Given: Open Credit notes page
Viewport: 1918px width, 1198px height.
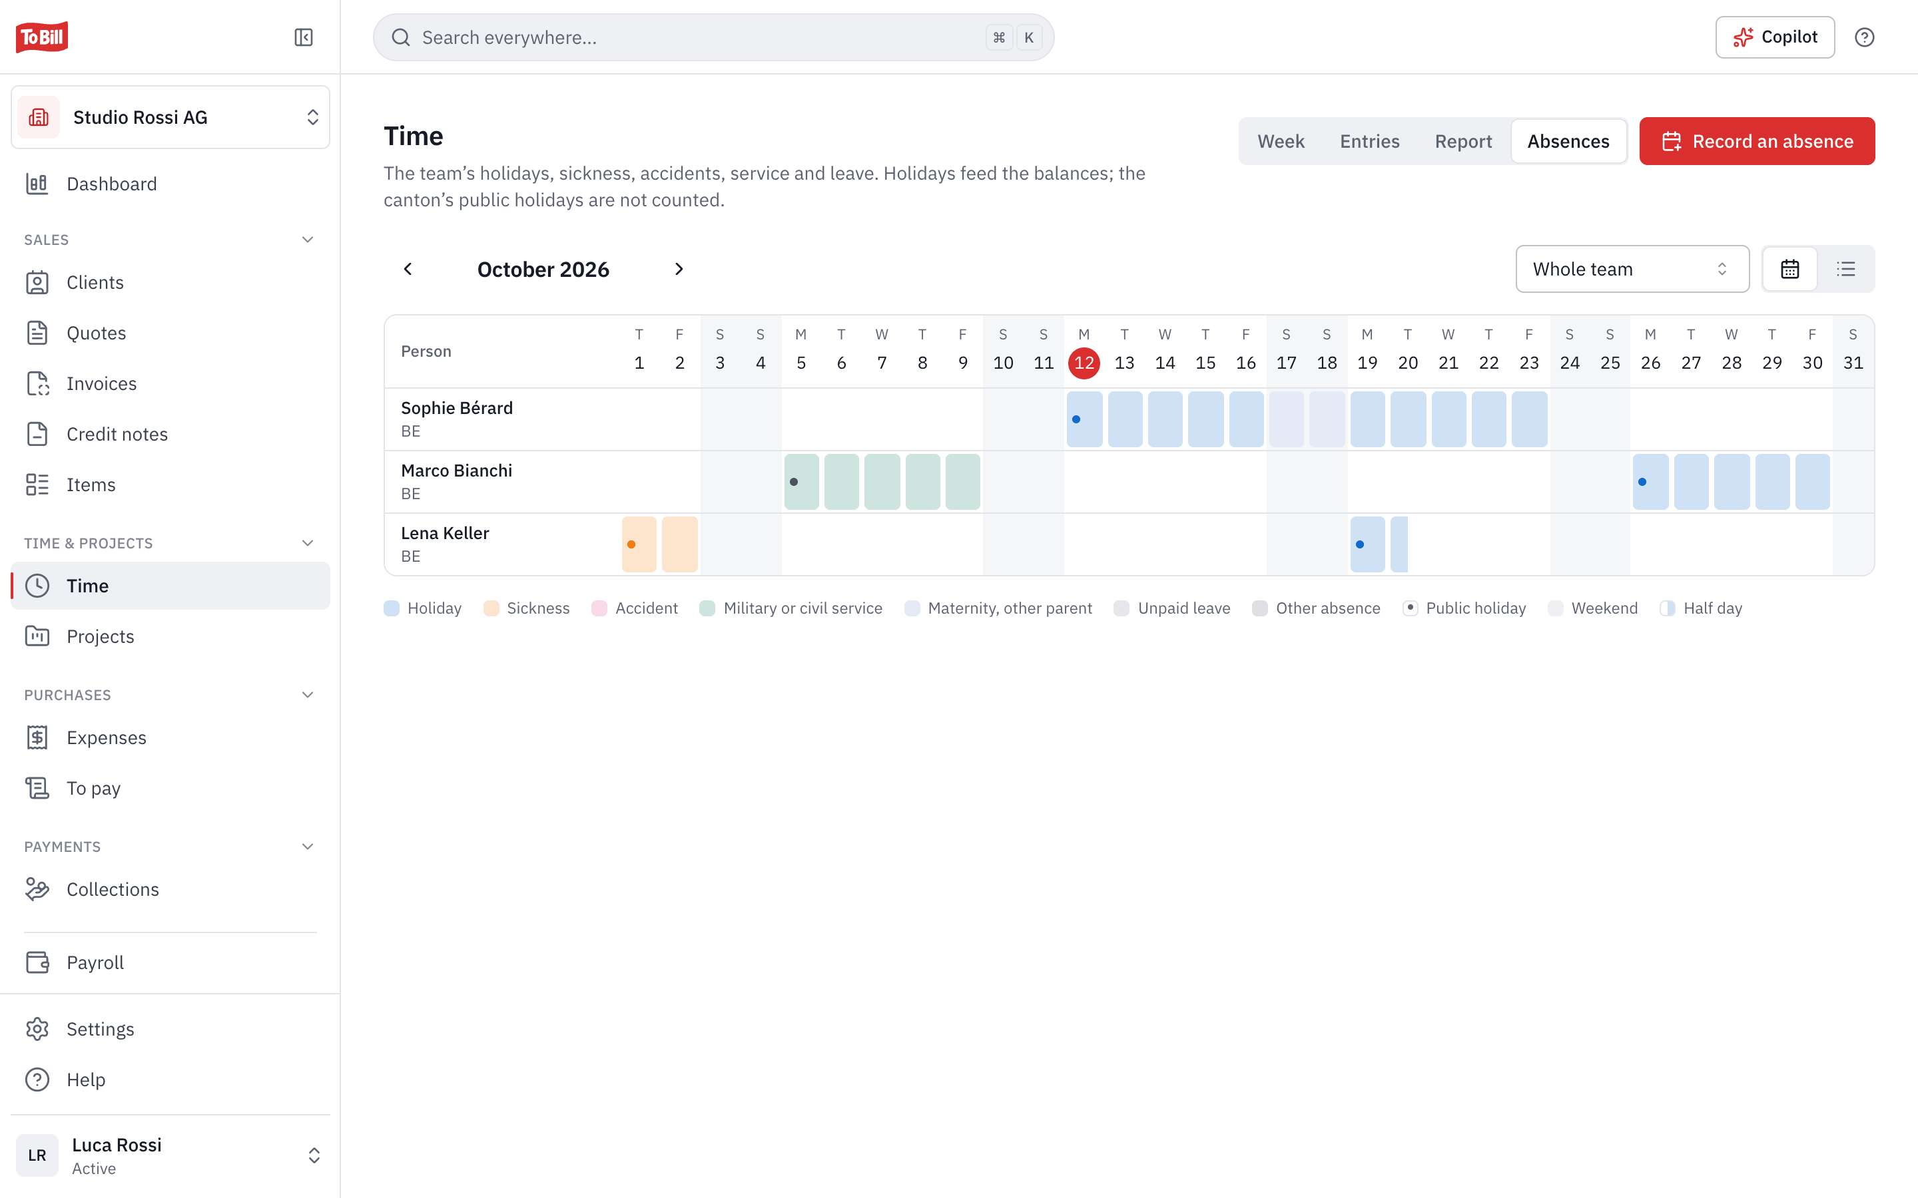Looking at the screenshot, I should [x=170, y=434].
